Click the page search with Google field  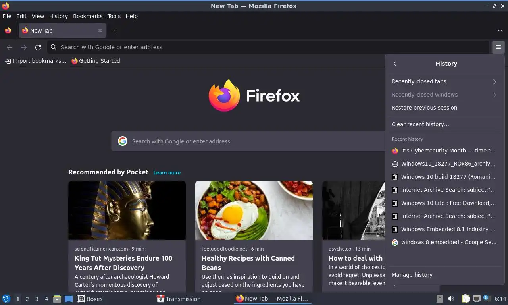point(248,141)
